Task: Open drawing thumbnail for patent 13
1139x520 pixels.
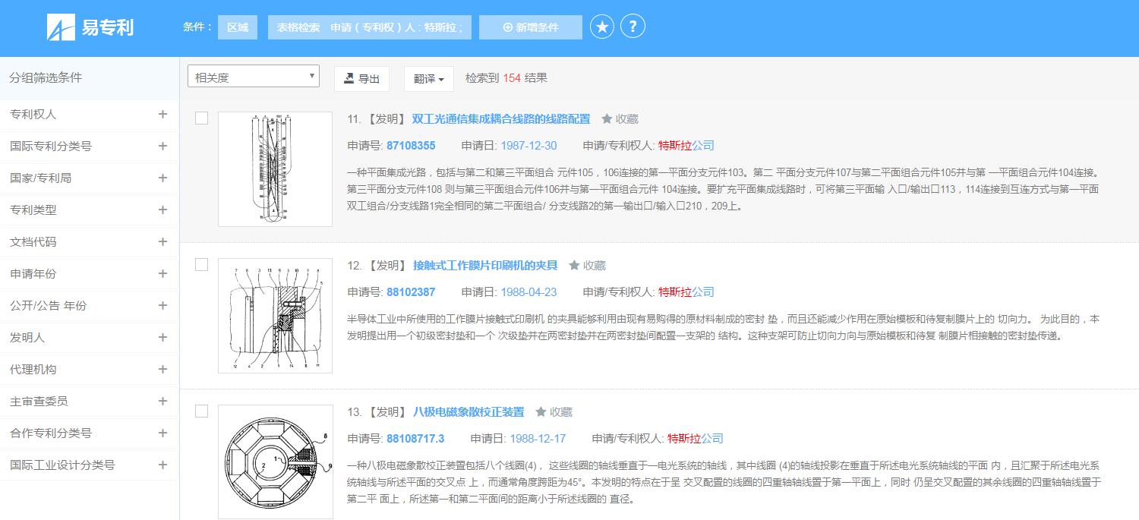Action: (275, 462)
